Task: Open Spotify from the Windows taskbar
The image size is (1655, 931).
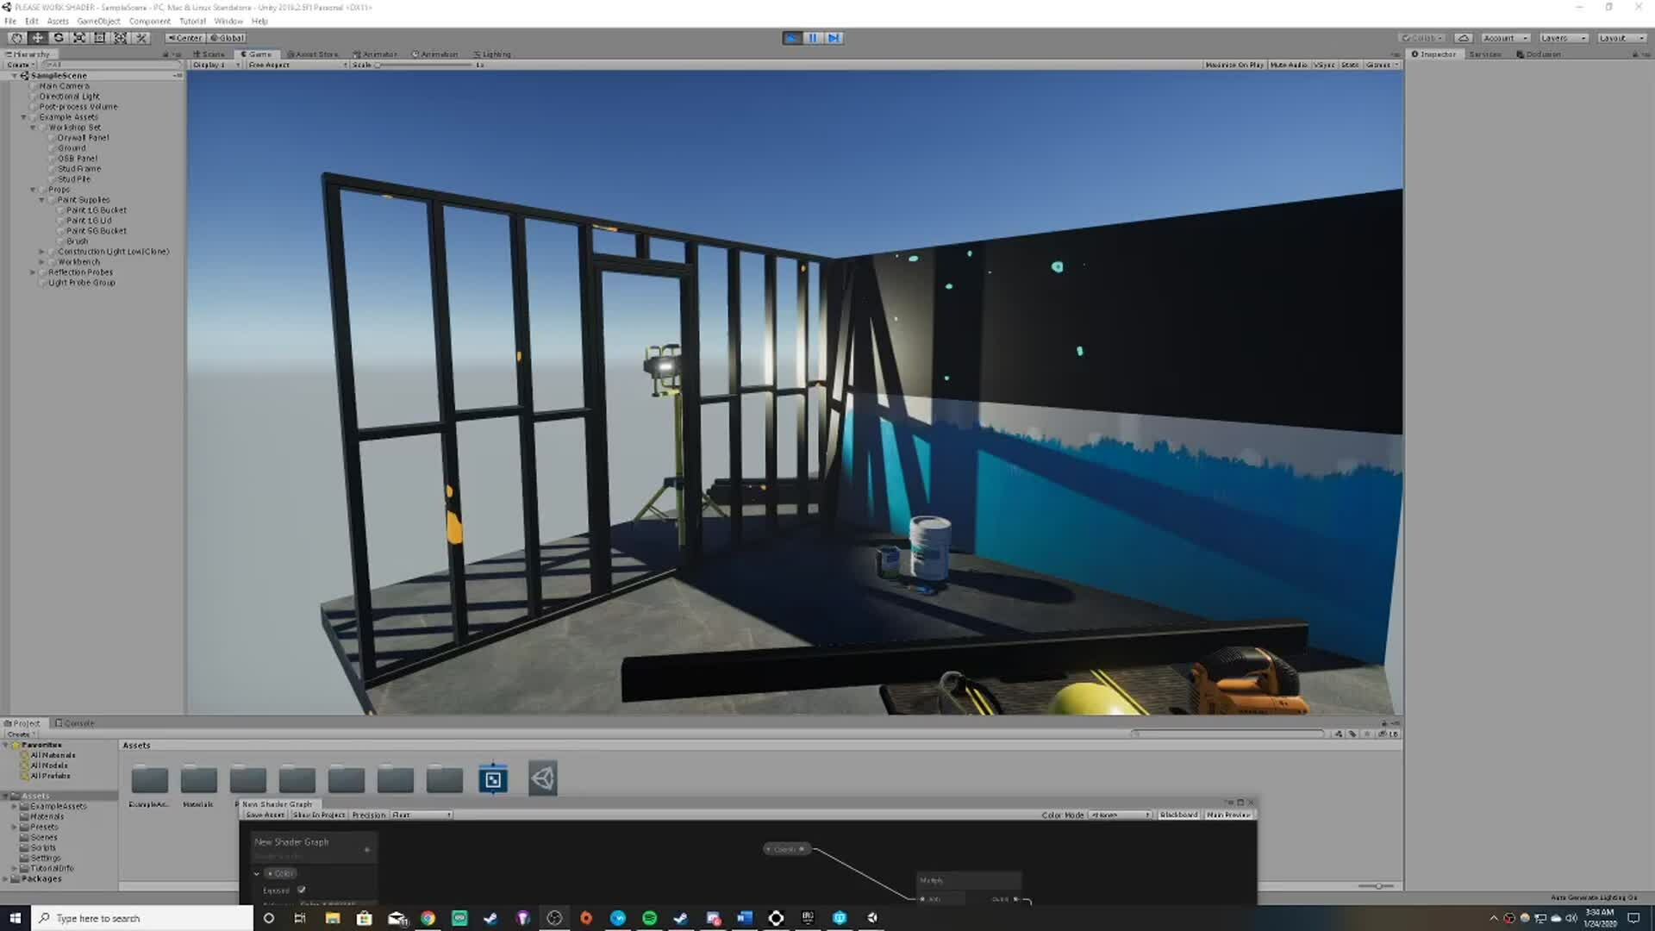Action: pyautogui.click(x=649, y=918)
